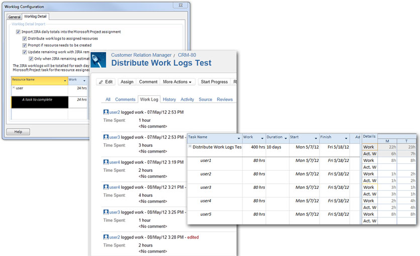The height and width of the screenshot is (256, 420).
Task: Switch to Source tab
Action: pos(205,99)
